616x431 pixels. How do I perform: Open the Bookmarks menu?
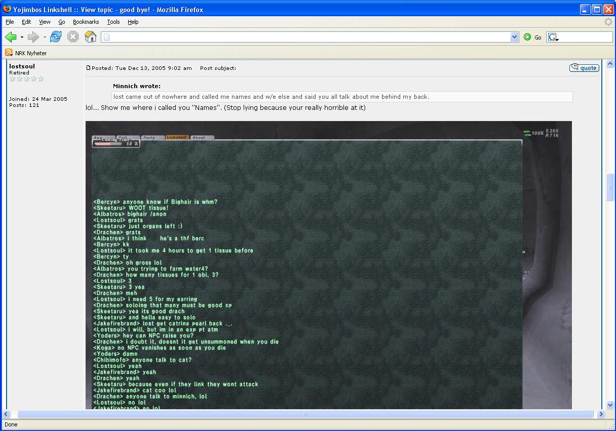pos(86,22)
